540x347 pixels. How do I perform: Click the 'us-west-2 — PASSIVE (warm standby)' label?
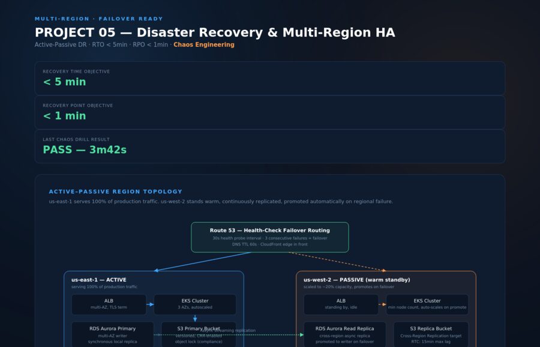[357, 280]
